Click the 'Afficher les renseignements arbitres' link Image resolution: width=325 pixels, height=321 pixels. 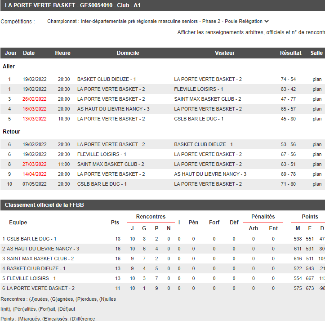[x=251, y=32]
